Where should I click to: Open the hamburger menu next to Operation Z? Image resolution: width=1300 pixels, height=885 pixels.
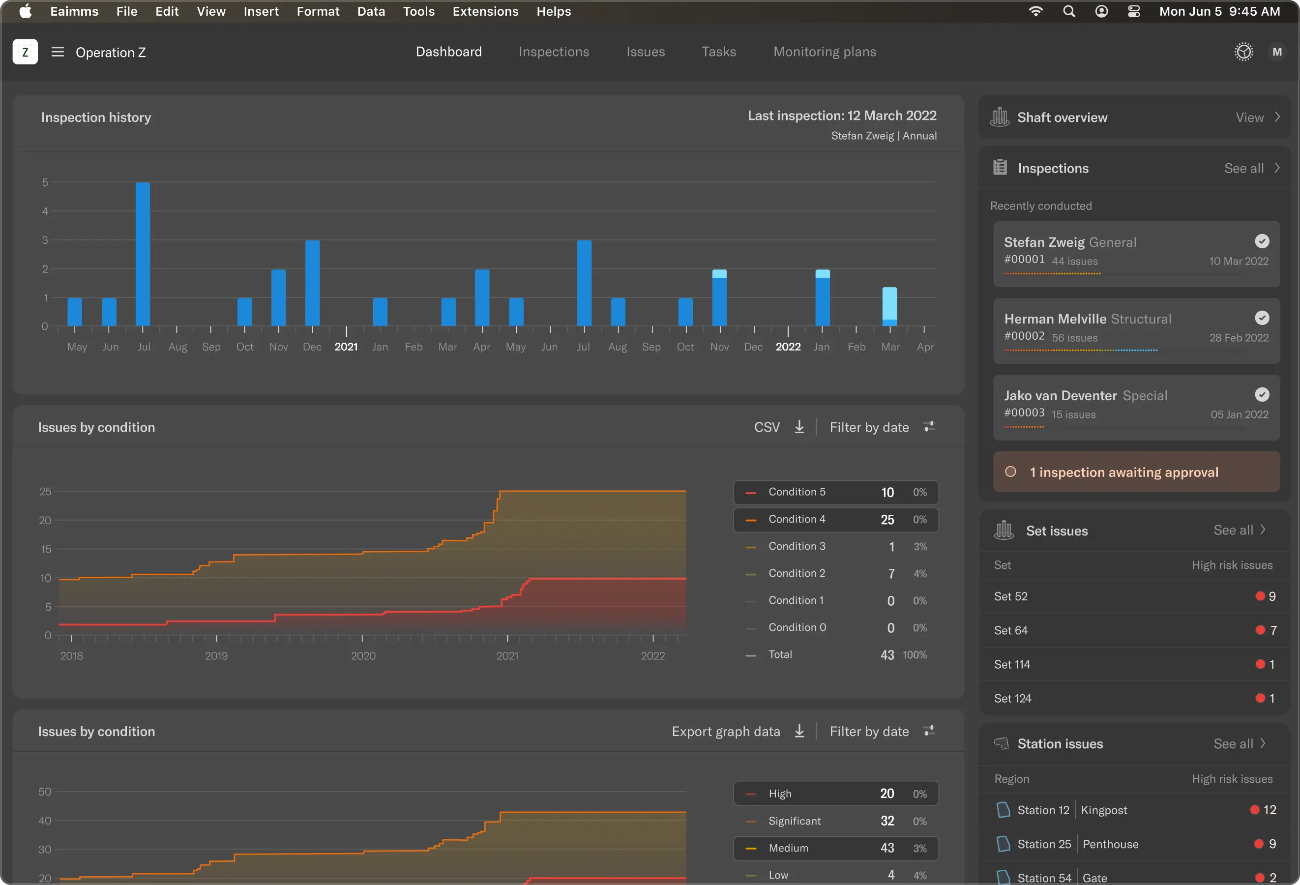tap(58, 52)
